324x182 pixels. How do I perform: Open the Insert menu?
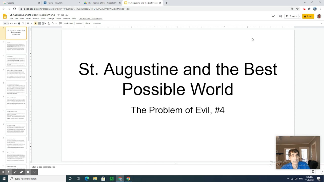tap(28, 18)
